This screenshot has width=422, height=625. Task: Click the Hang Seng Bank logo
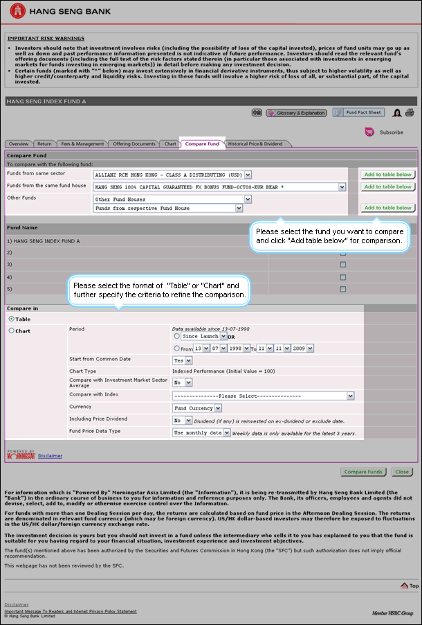(60, 12)
